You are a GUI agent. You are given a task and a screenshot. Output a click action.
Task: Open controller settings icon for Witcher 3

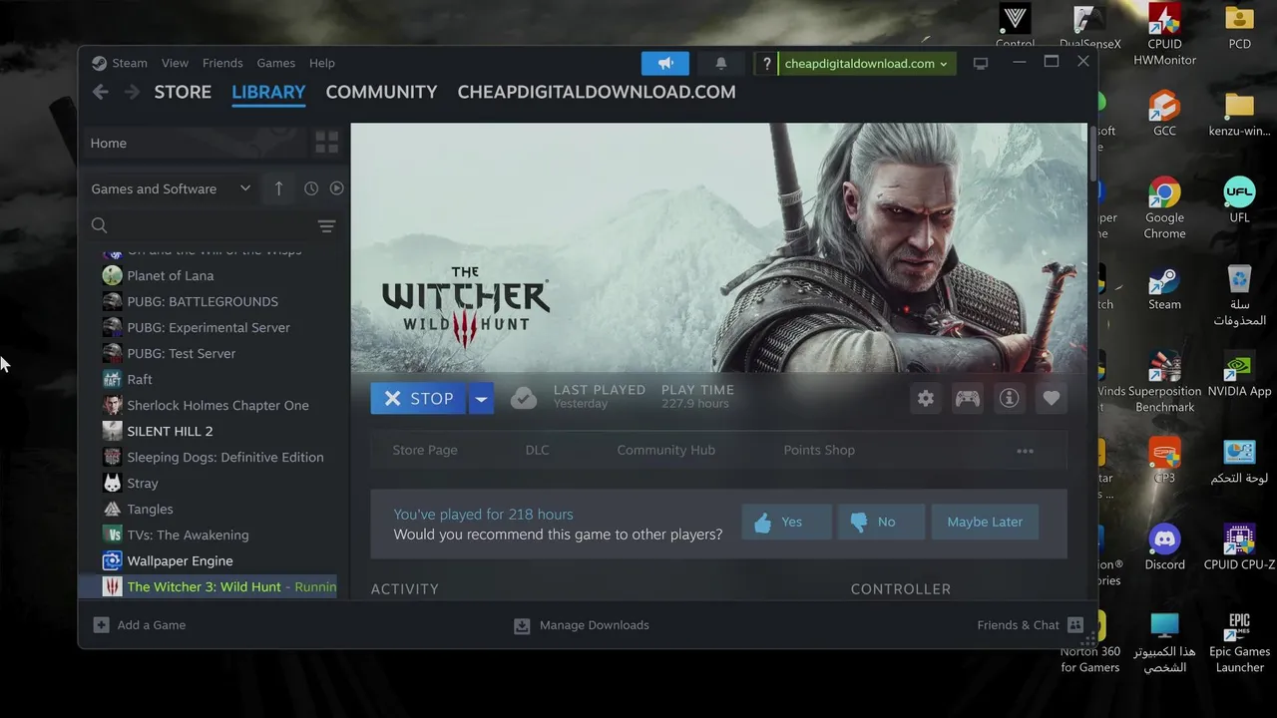(968, 398)
